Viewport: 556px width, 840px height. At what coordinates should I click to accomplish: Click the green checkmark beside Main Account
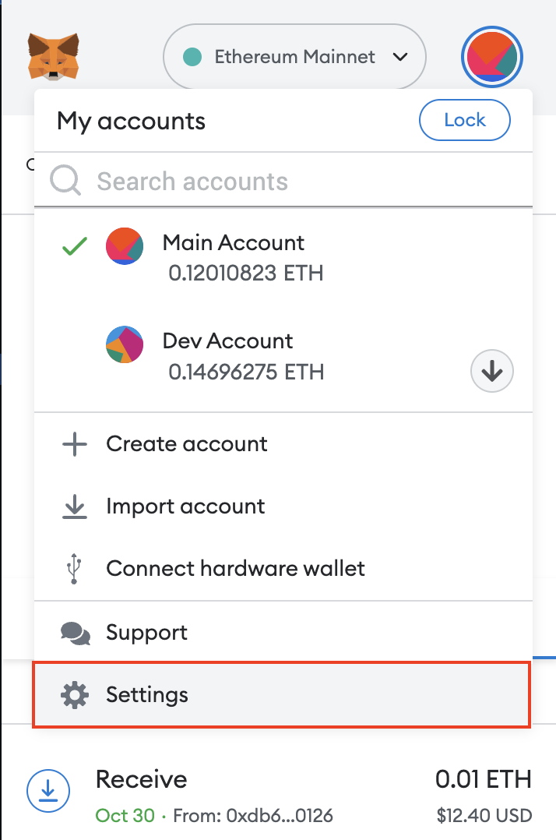[x=75, y=246]
